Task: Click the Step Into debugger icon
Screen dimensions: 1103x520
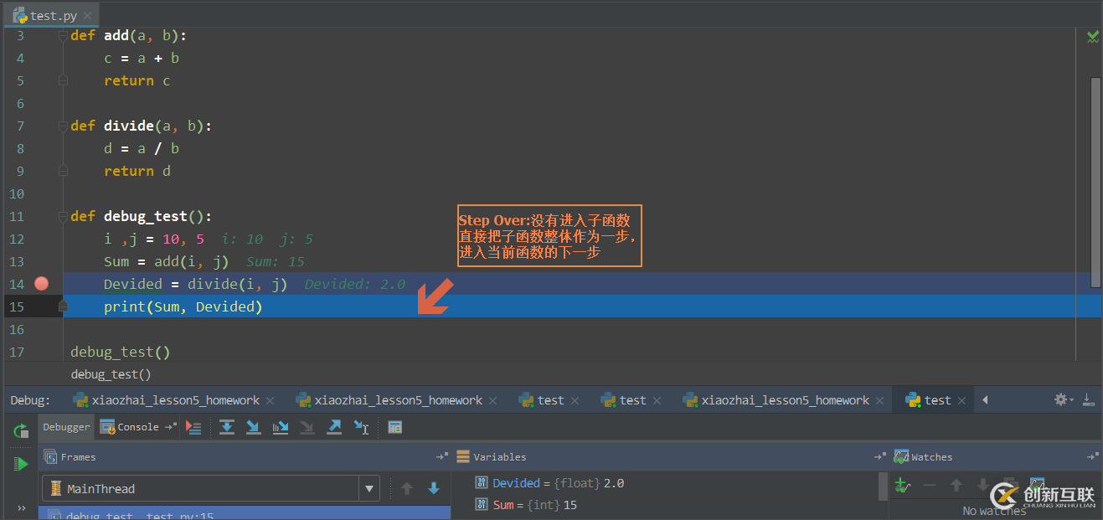Action: [254, 427]
